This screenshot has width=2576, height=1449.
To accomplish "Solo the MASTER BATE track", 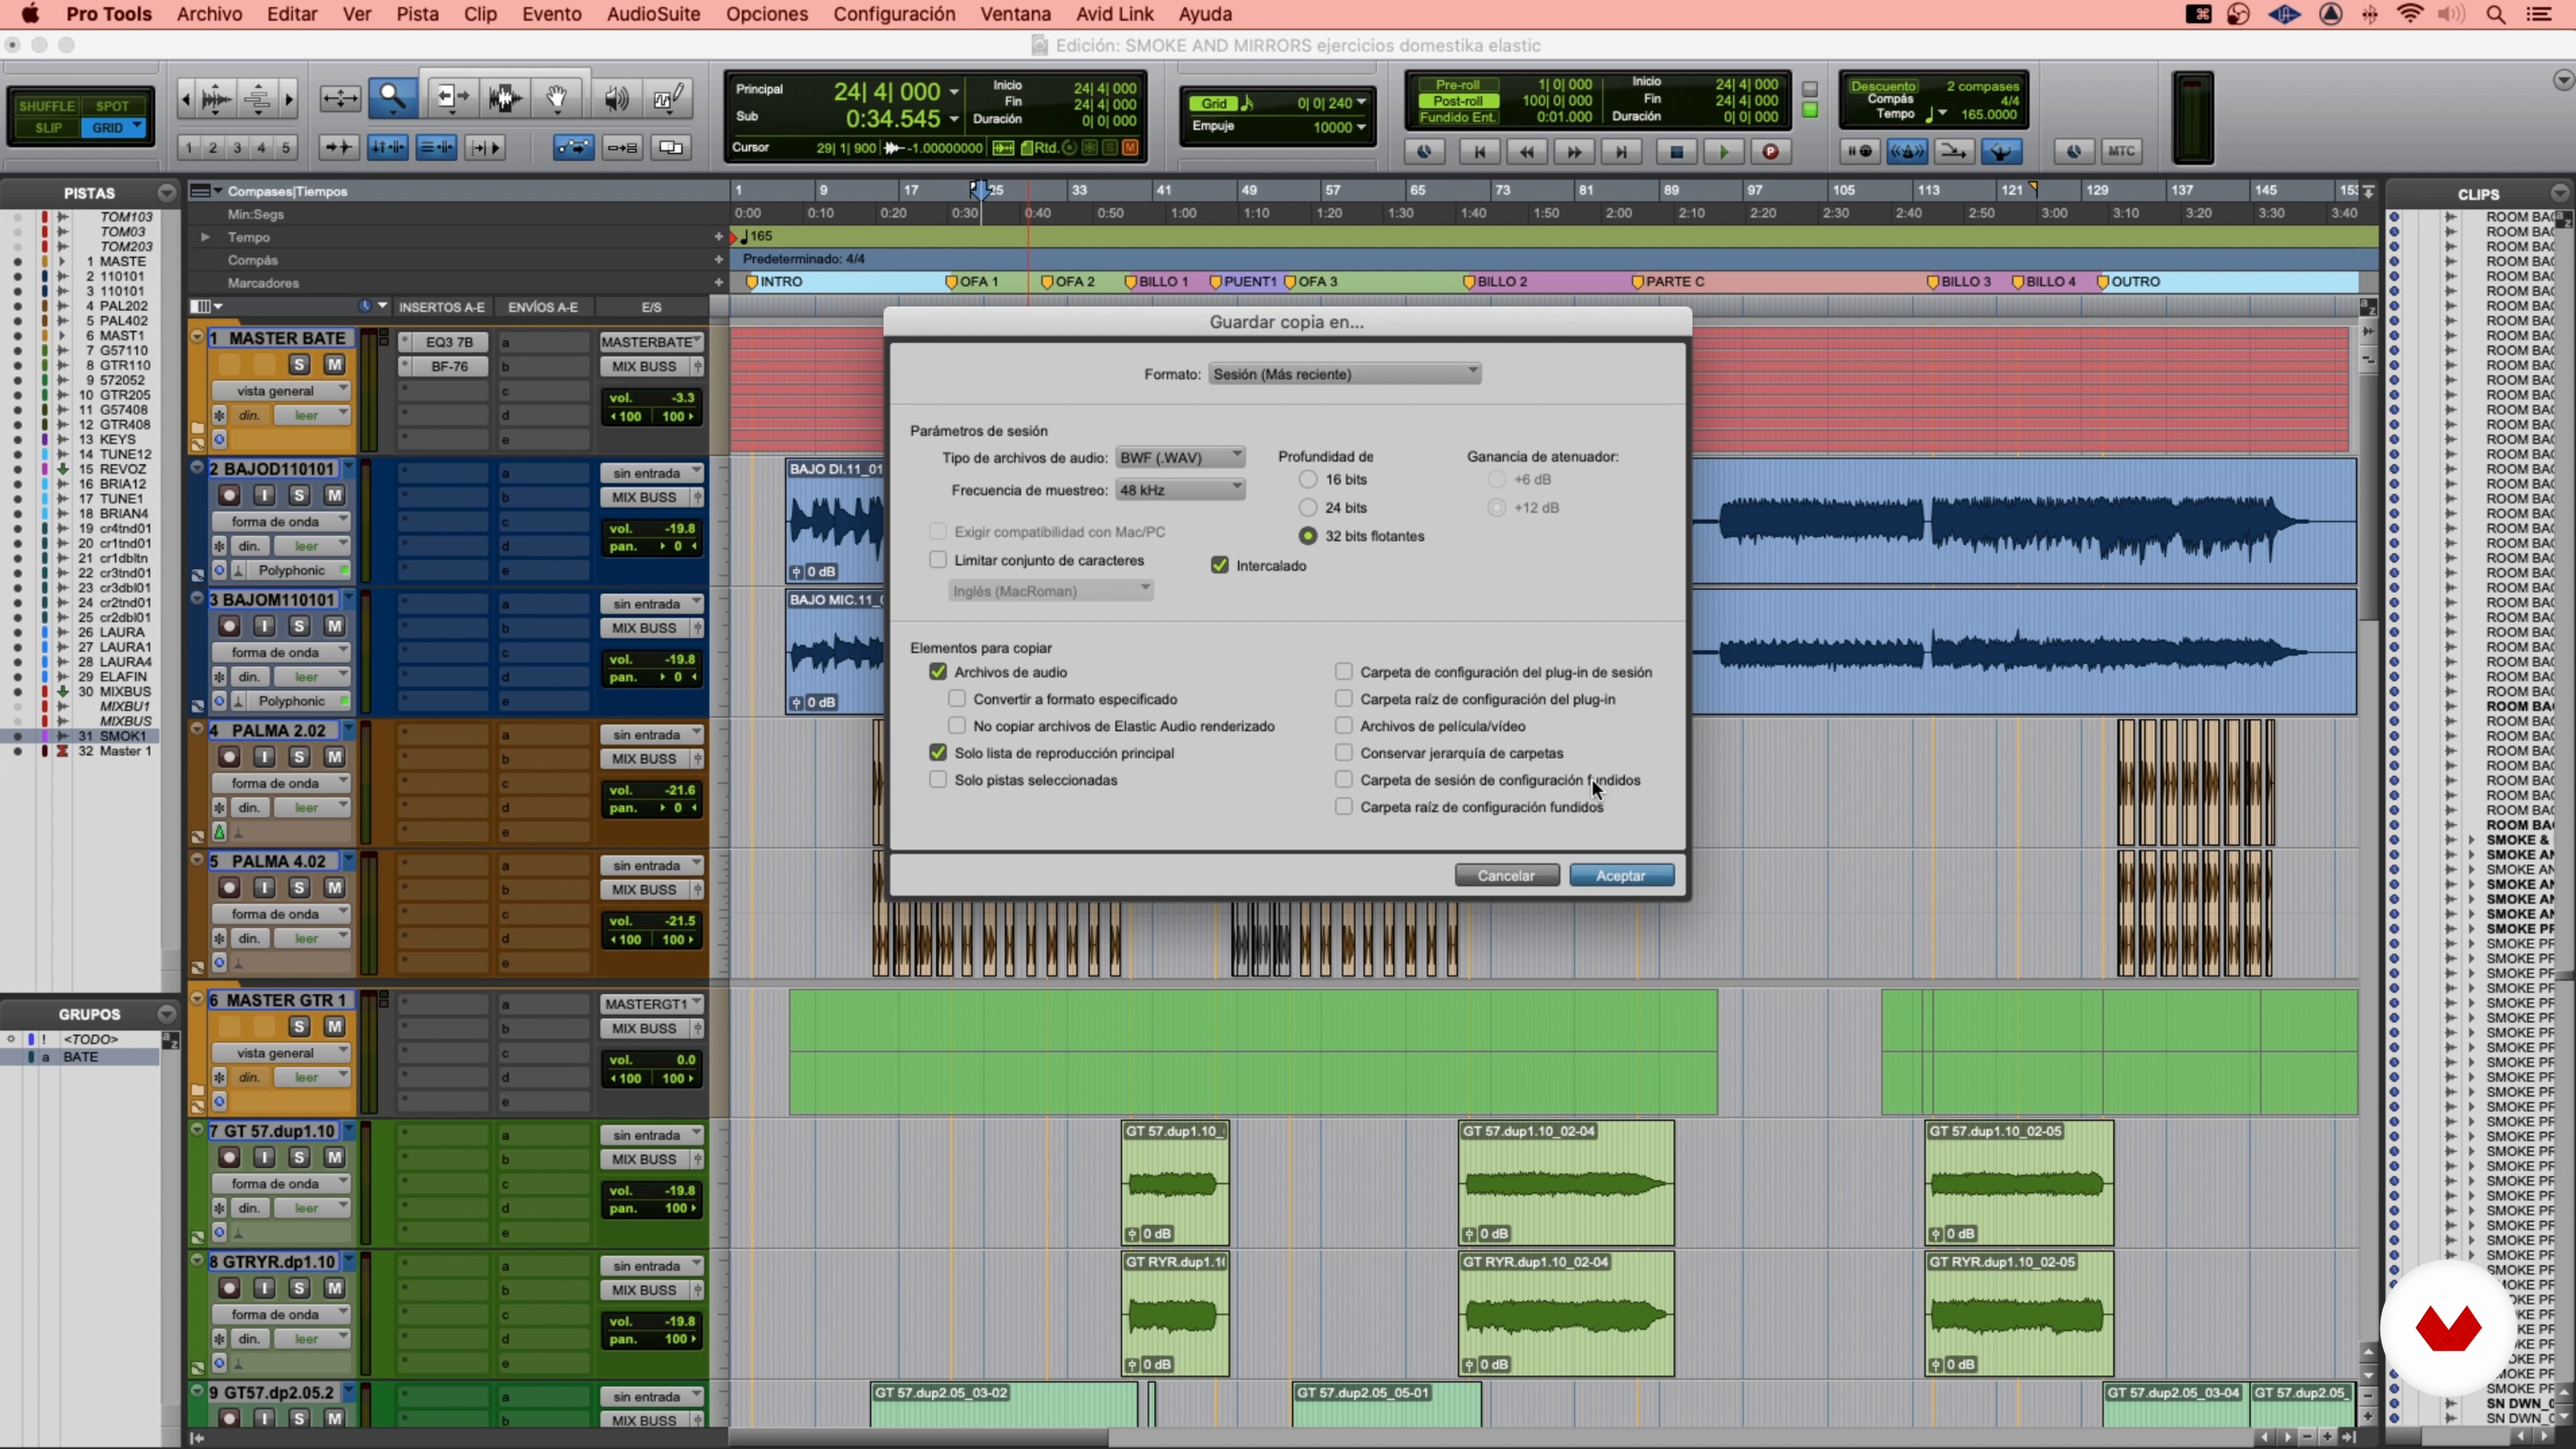I will [x=299, y=365].
